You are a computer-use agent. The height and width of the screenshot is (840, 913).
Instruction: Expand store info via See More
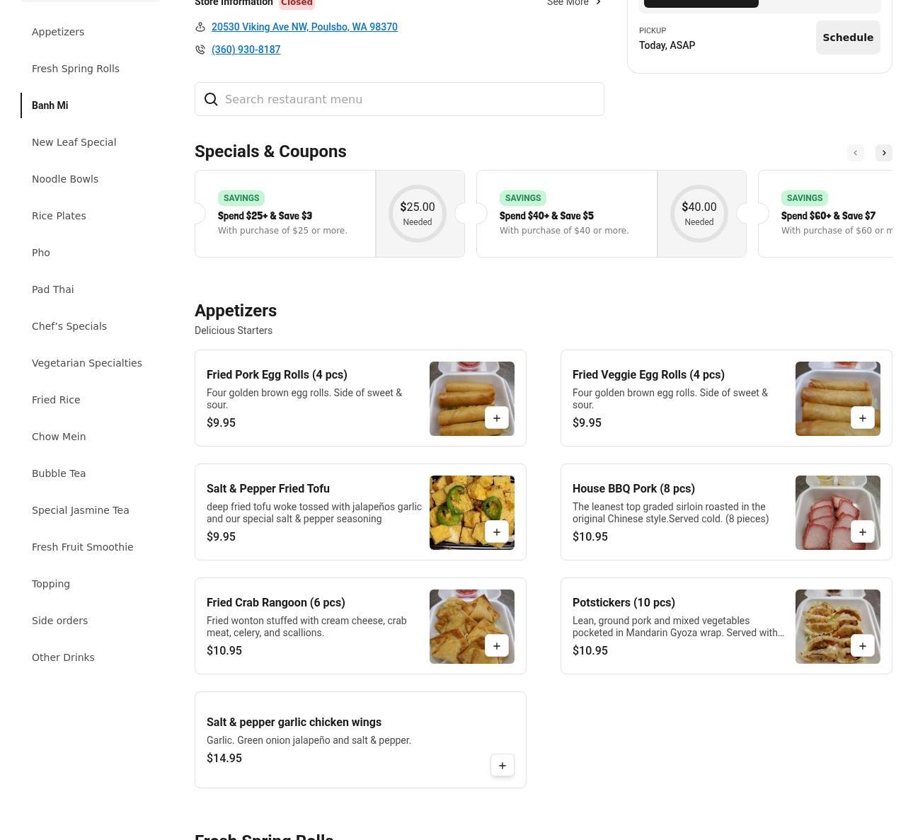pos(574,3)
